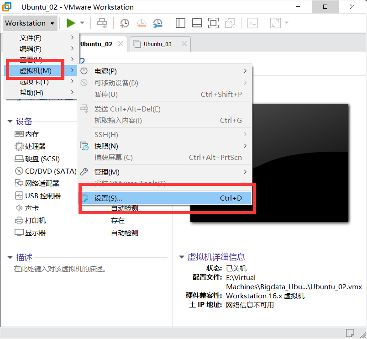Toggle the thumbnail bar view icon
This screenshot has height=339, width=367.
pos(197,23)
